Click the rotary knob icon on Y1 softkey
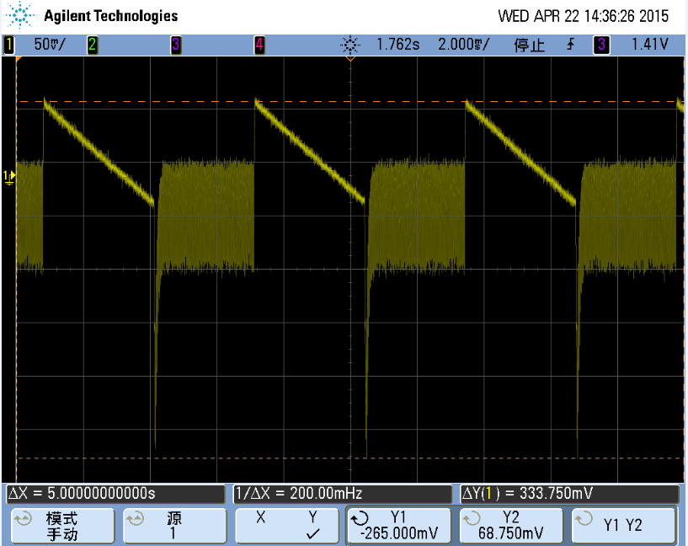 click(x=360, y=519)
